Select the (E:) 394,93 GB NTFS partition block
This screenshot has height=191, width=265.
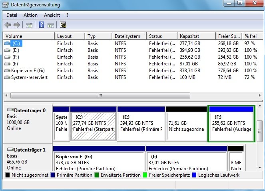pos(141,124)
